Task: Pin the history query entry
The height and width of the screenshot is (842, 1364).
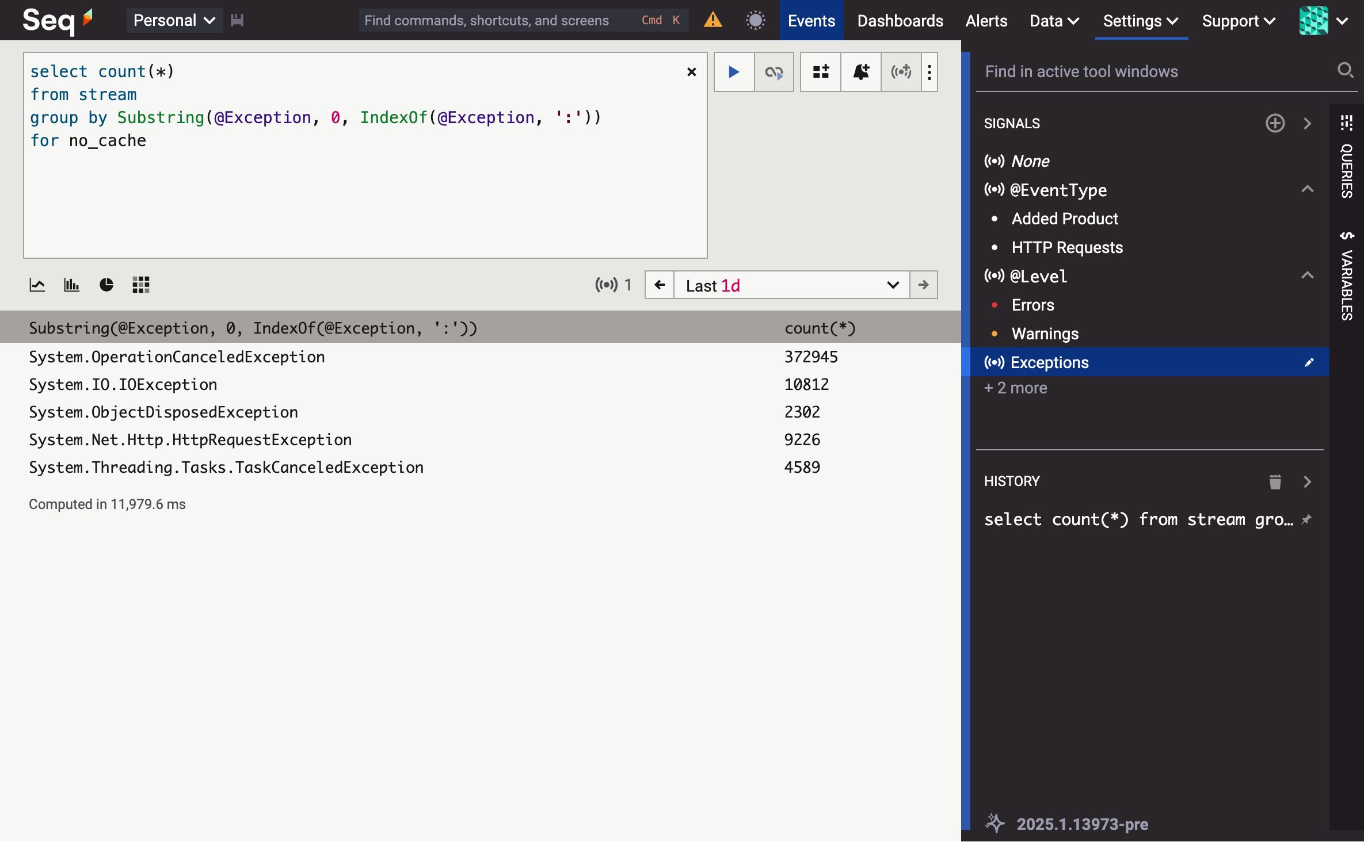Action: tap(1307, 519)
